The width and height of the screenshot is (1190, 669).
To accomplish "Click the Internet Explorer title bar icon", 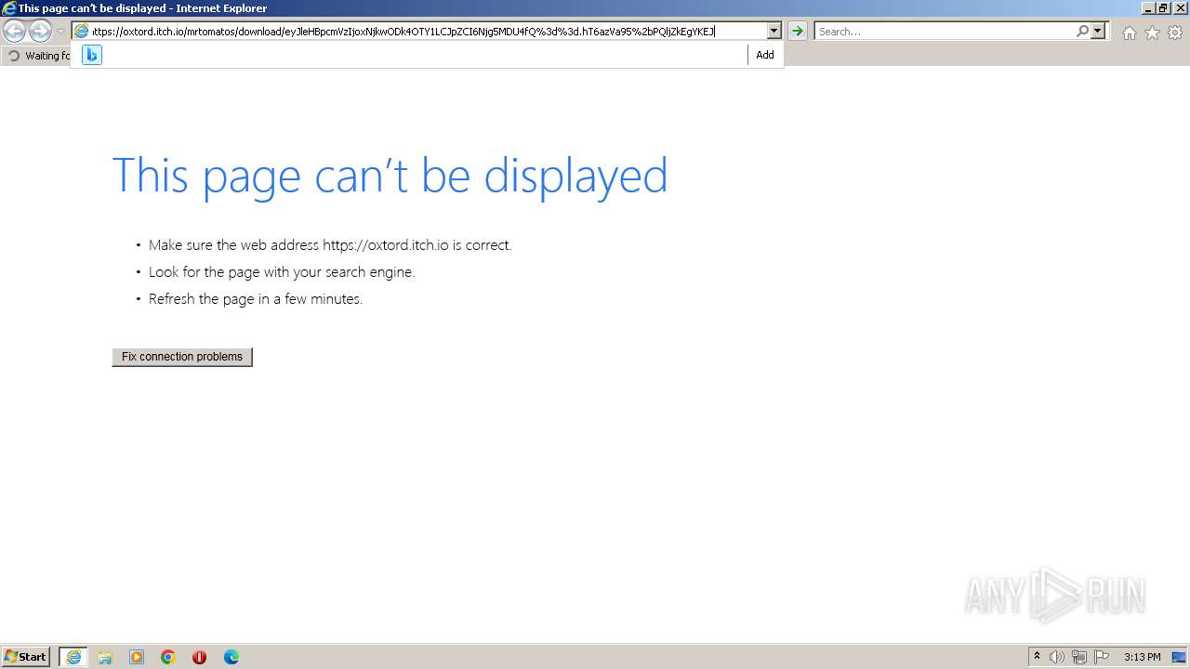I will (9, 8).
